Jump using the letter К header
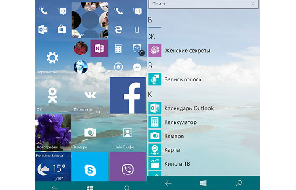Screen dimensions: 296x190 pos(151,94)
